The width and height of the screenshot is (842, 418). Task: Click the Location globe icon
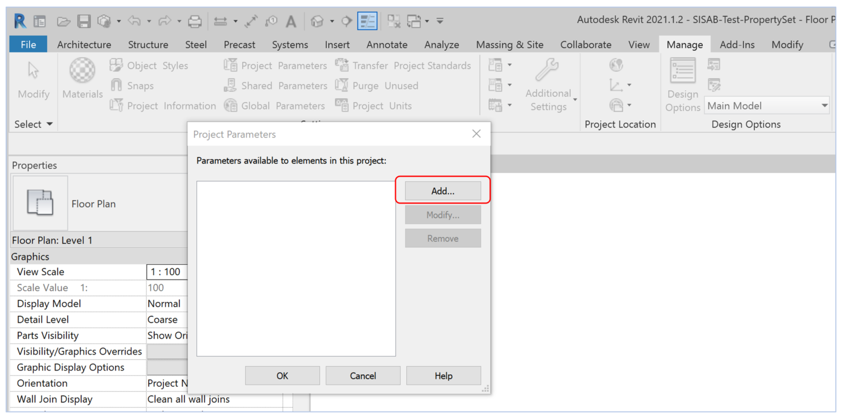(x=616, y=66)
